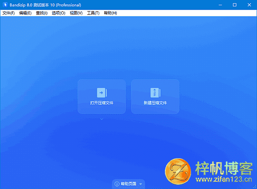Open the 文件(F) menu

click(x=8, y=13)
